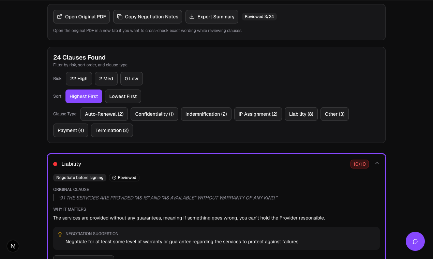The height and width of the screenshot is (259, 433).
Task: Collapse the Liability clause card
Action: coord(377,163)
